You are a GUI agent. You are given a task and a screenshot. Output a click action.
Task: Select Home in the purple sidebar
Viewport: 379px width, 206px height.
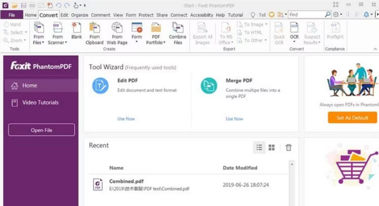pyautogui.click(x=41, y=86)
